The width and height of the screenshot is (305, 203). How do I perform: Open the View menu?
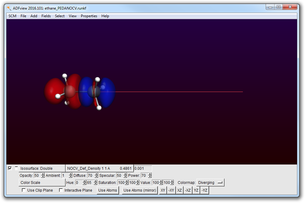click(x=73, y=16)
